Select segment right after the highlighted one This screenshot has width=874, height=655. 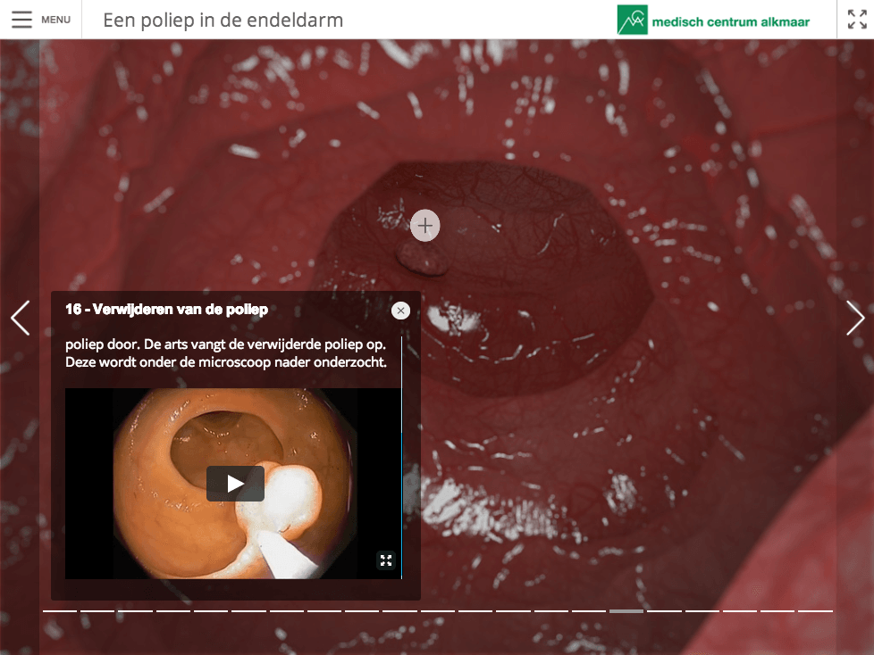664,611
